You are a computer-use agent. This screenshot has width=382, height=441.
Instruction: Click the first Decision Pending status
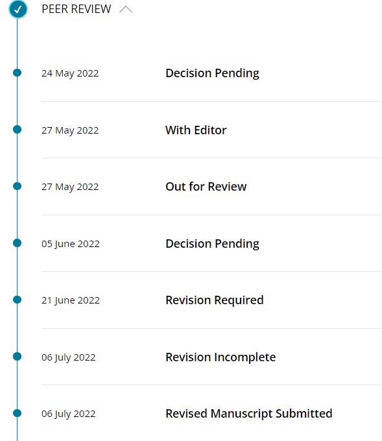(x=212, y=73)
